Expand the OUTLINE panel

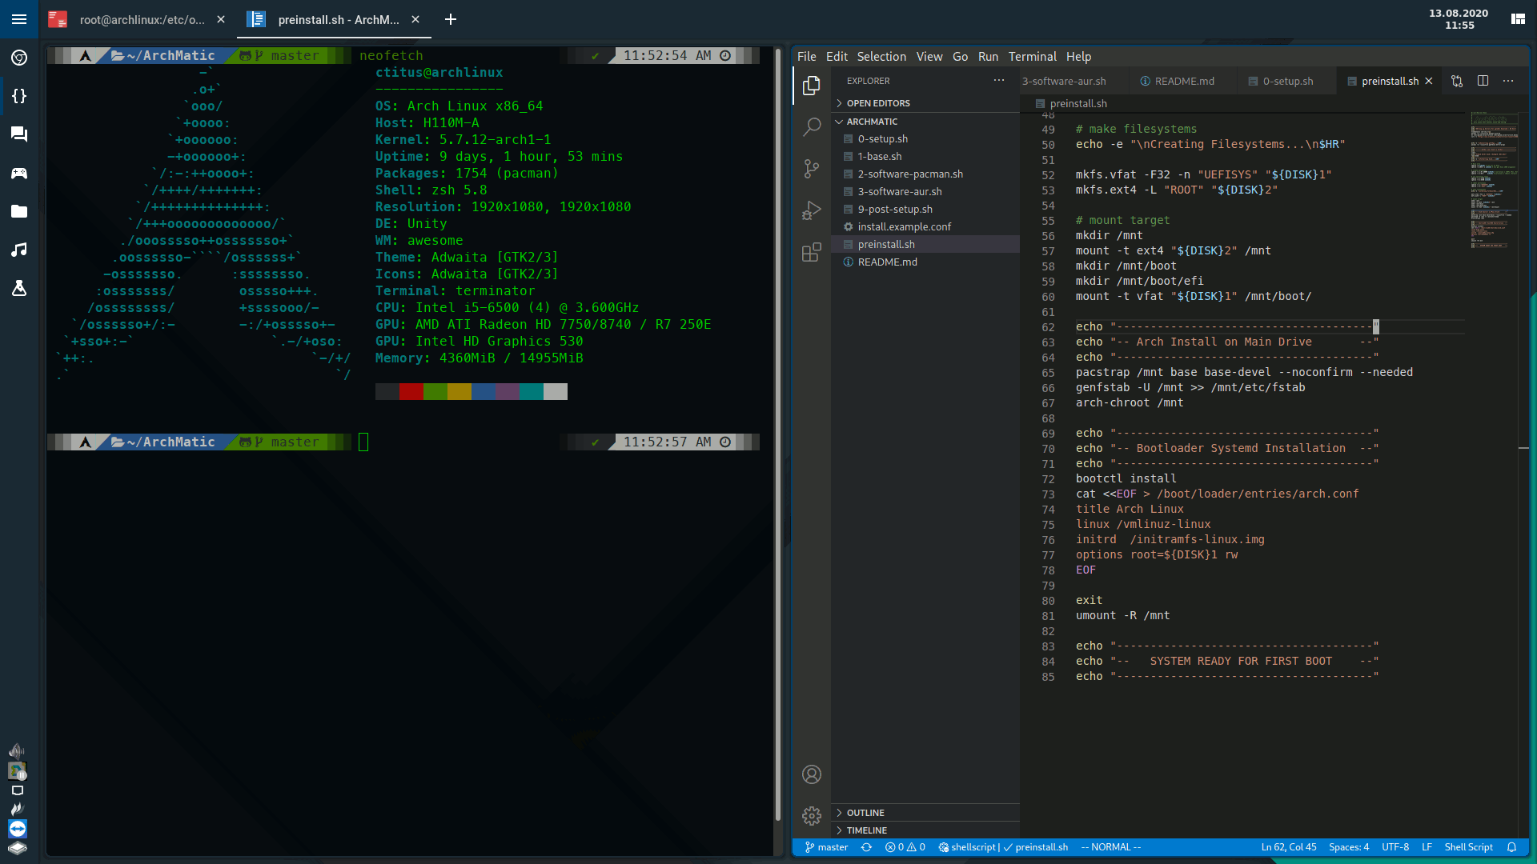point(865,813)
